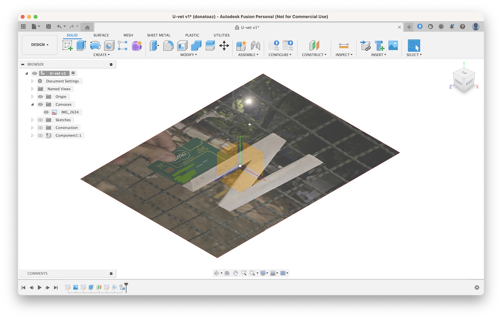Expand Document Settings
This screenshot has height=319, width=502.
32,81
